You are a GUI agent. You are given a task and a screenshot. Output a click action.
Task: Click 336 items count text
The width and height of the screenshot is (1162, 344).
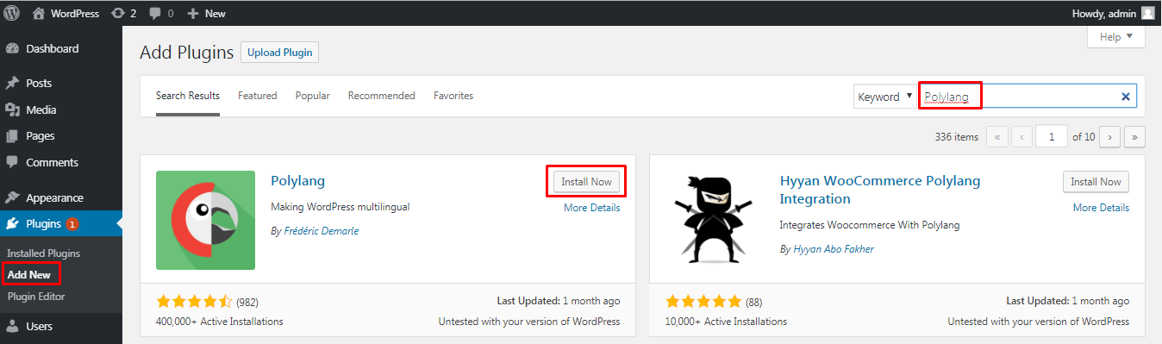pos(957,136)
